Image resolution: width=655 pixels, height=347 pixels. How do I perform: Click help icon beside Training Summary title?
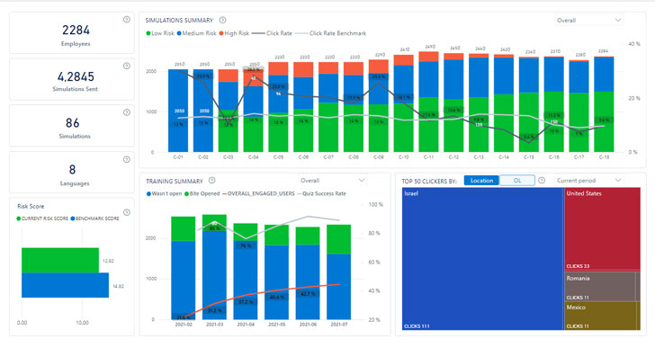pyautogui.click(x=211, y=181)
